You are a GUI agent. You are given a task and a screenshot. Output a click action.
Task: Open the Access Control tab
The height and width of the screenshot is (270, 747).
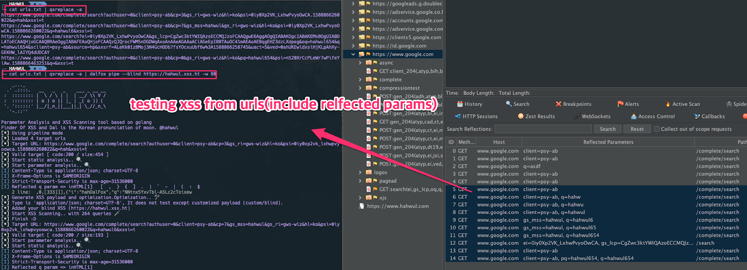tap(653, 116)
